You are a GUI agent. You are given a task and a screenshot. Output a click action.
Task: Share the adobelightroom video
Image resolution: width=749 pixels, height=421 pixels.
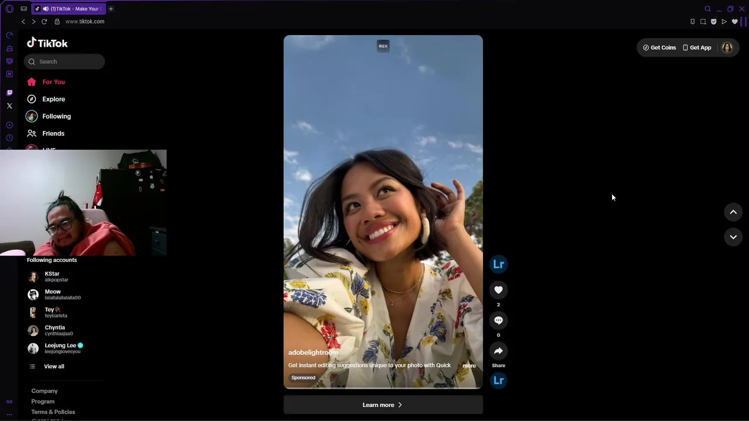(x=499, y=351)
